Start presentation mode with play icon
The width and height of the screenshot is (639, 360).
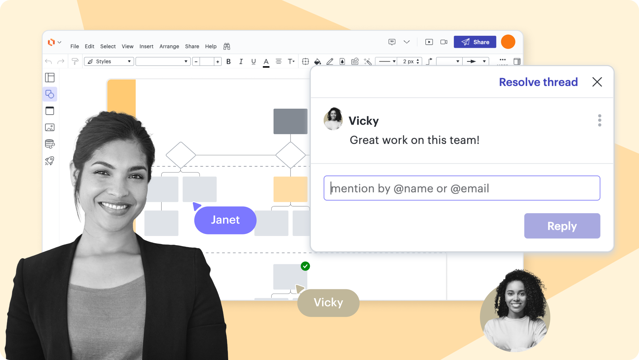tap(429, 42)
